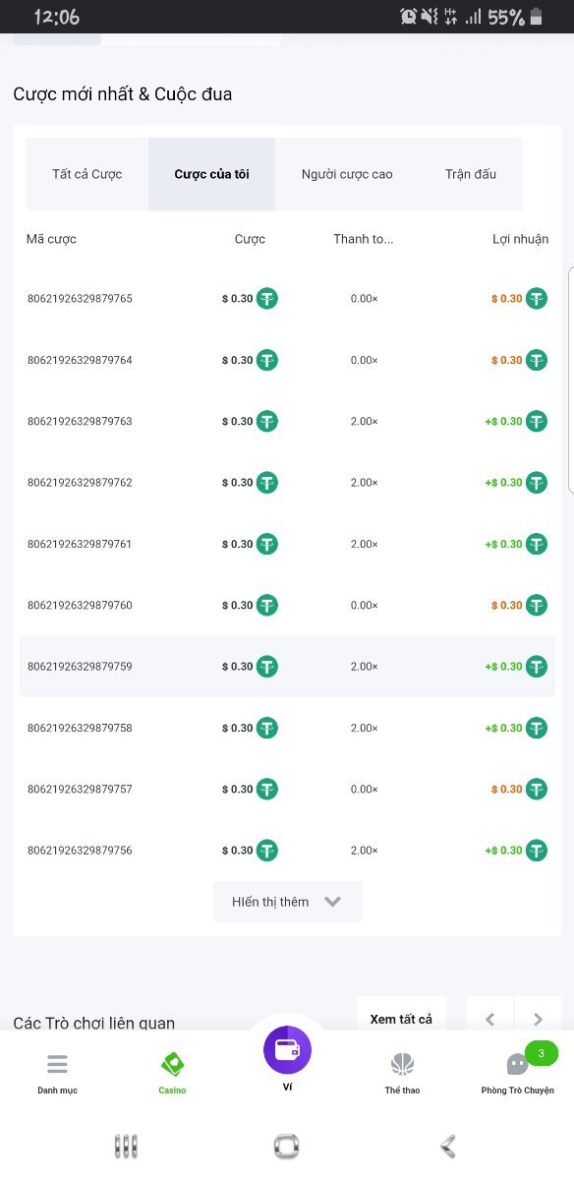The image size is (574, 1180).
Task: Tap Tether coin icon in bet column of row 80621926329879765
Action: tap(267, 299)
